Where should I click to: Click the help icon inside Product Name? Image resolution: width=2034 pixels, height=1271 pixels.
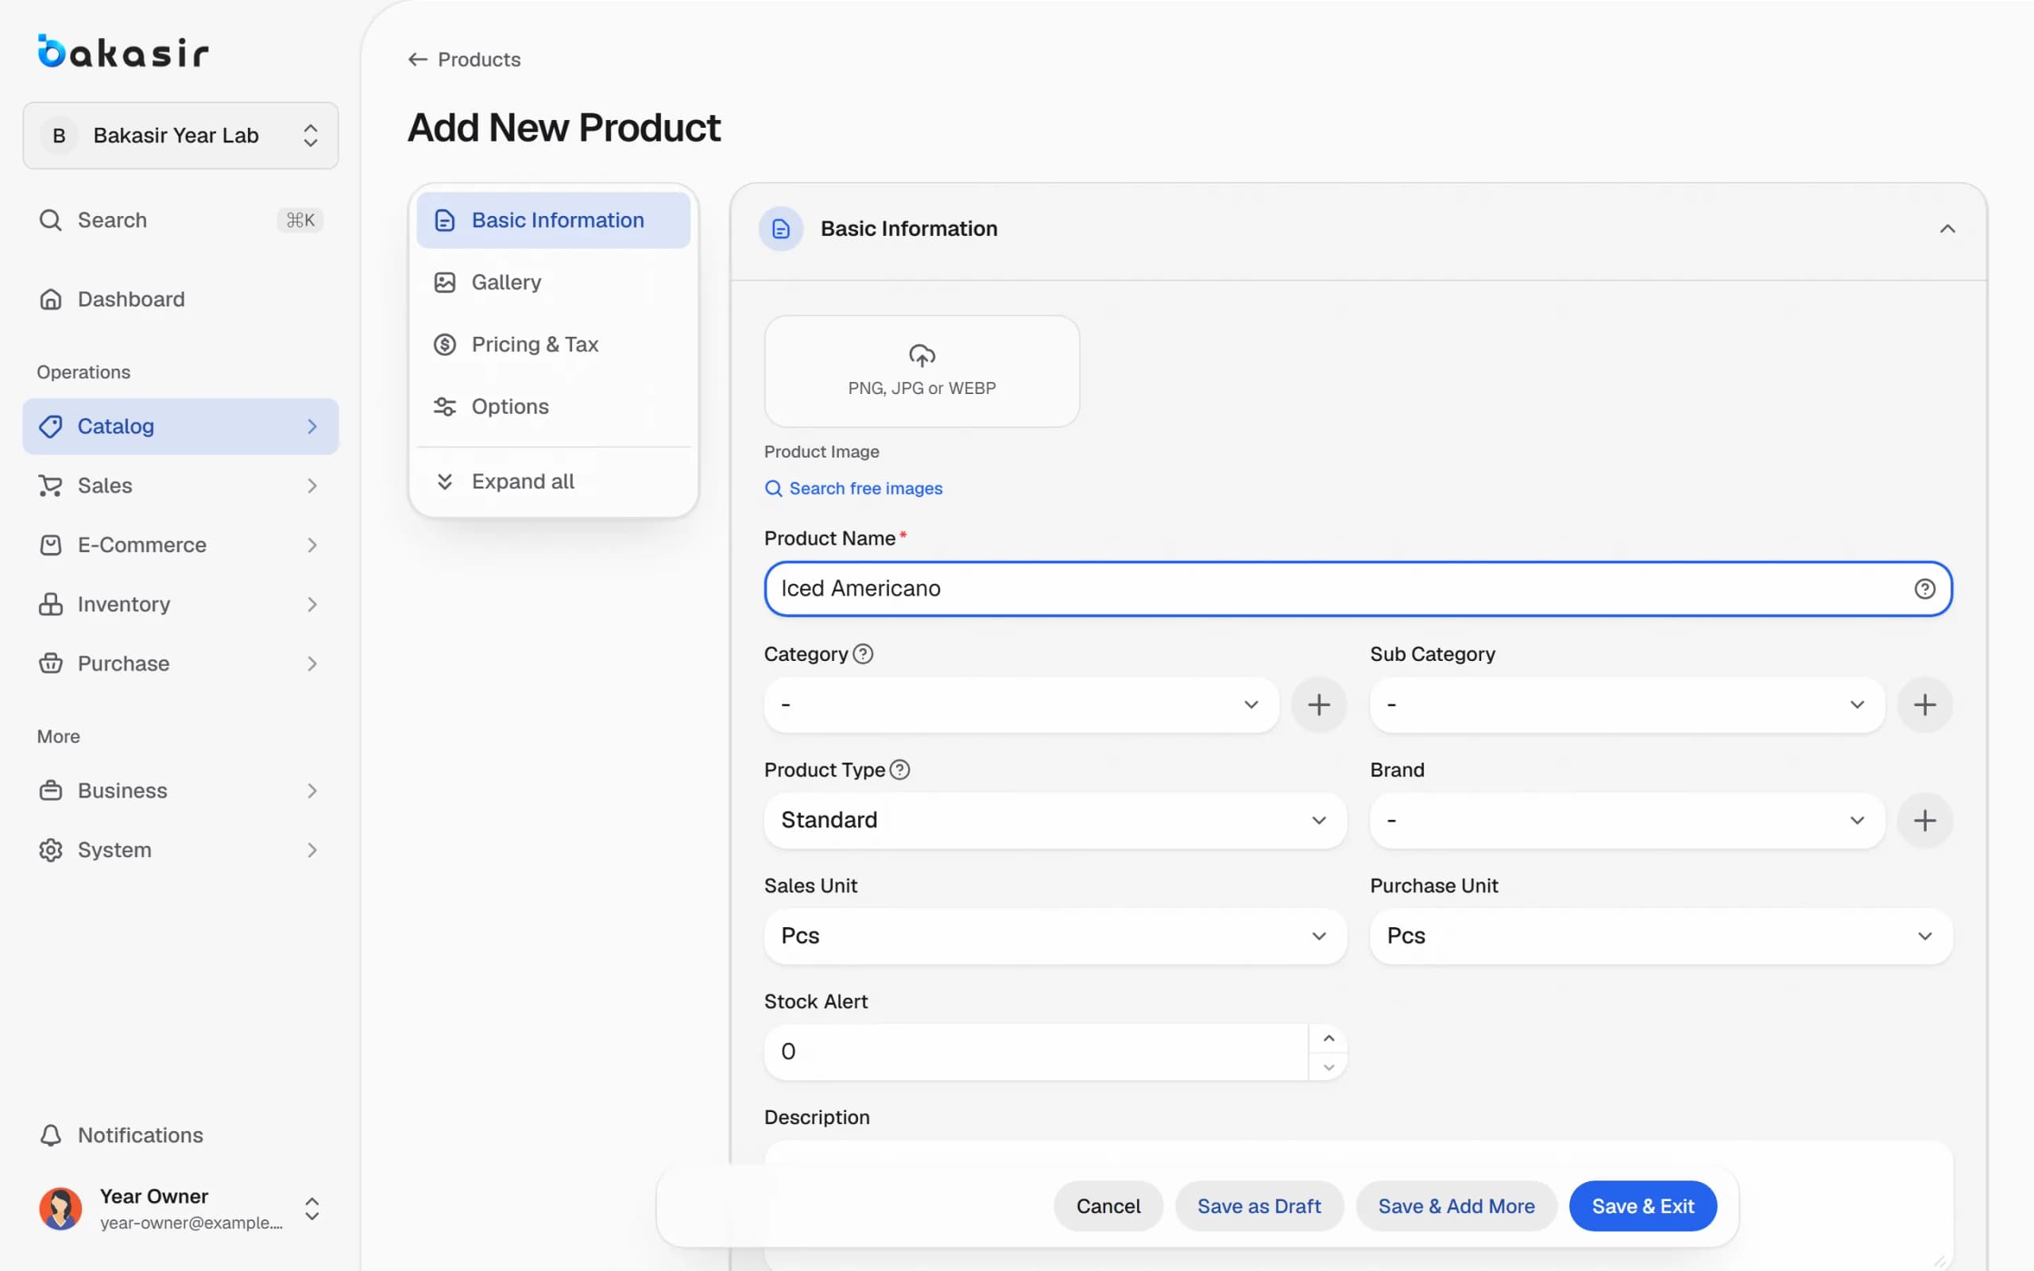coord(1924,589)
